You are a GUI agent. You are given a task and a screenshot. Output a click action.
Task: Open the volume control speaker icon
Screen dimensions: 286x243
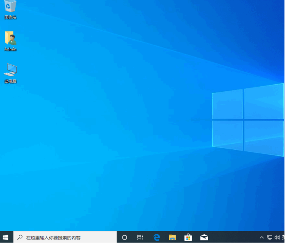point(277,237)
